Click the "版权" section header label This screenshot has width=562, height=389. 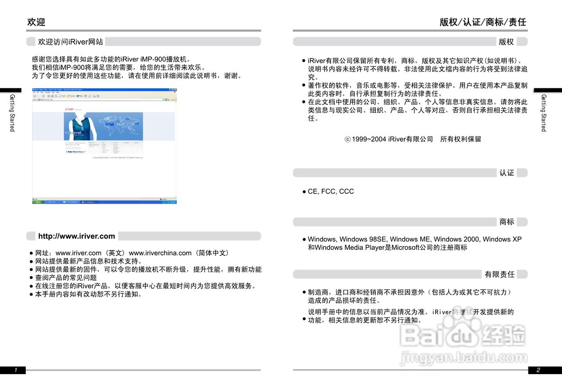506,42
